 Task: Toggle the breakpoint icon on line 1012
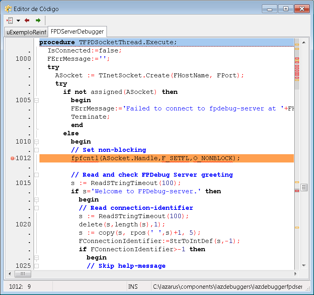point(12,158)
